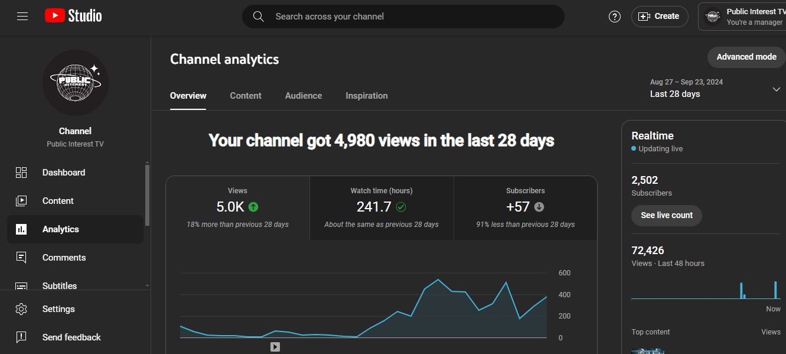Viewport: 786px width, 354px height.
Task: Click the YouTube Studio logo
Action: [x=73, y=16]
